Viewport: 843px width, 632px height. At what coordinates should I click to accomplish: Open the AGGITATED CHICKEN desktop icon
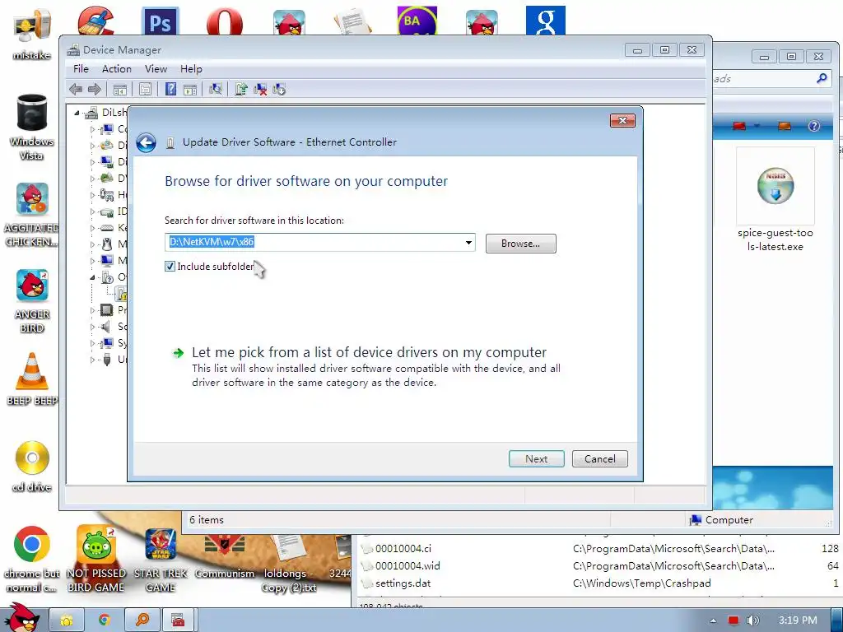tap(32, 215)
